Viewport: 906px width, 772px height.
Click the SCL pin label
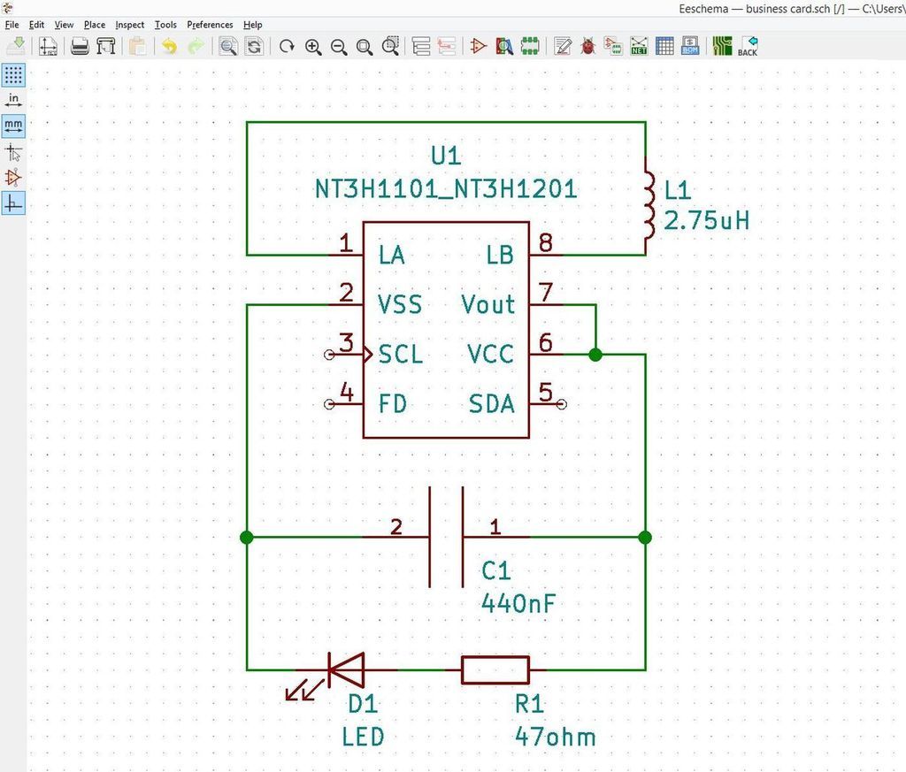[x=401, y=354]
